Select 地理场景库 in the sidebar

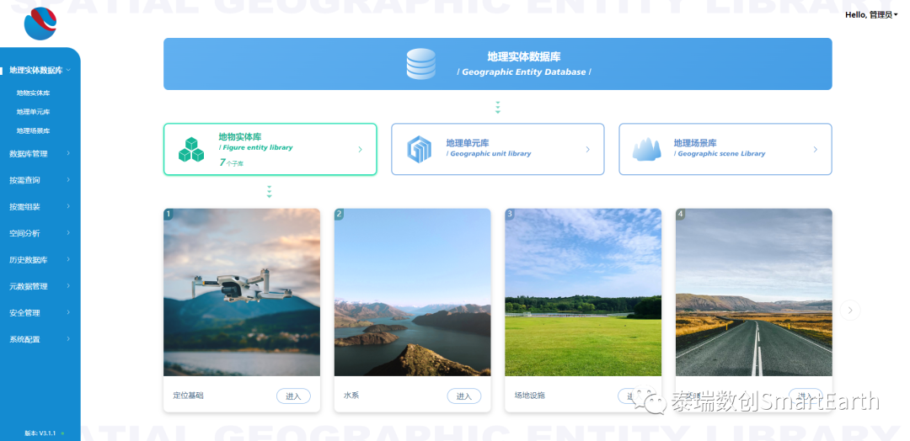tap(33, 131)
